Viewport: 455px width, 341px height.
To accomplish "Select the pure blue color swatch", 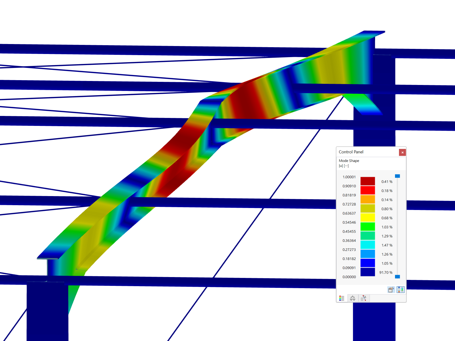I will tap(368, 263).
